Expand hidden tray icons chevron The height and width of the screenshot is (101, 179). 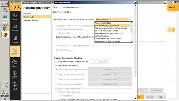7,83
